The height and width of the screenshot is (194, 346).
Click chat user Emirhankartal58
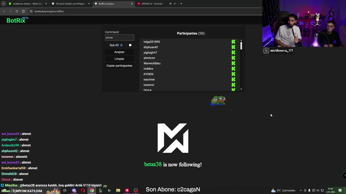tap(14, 168)
